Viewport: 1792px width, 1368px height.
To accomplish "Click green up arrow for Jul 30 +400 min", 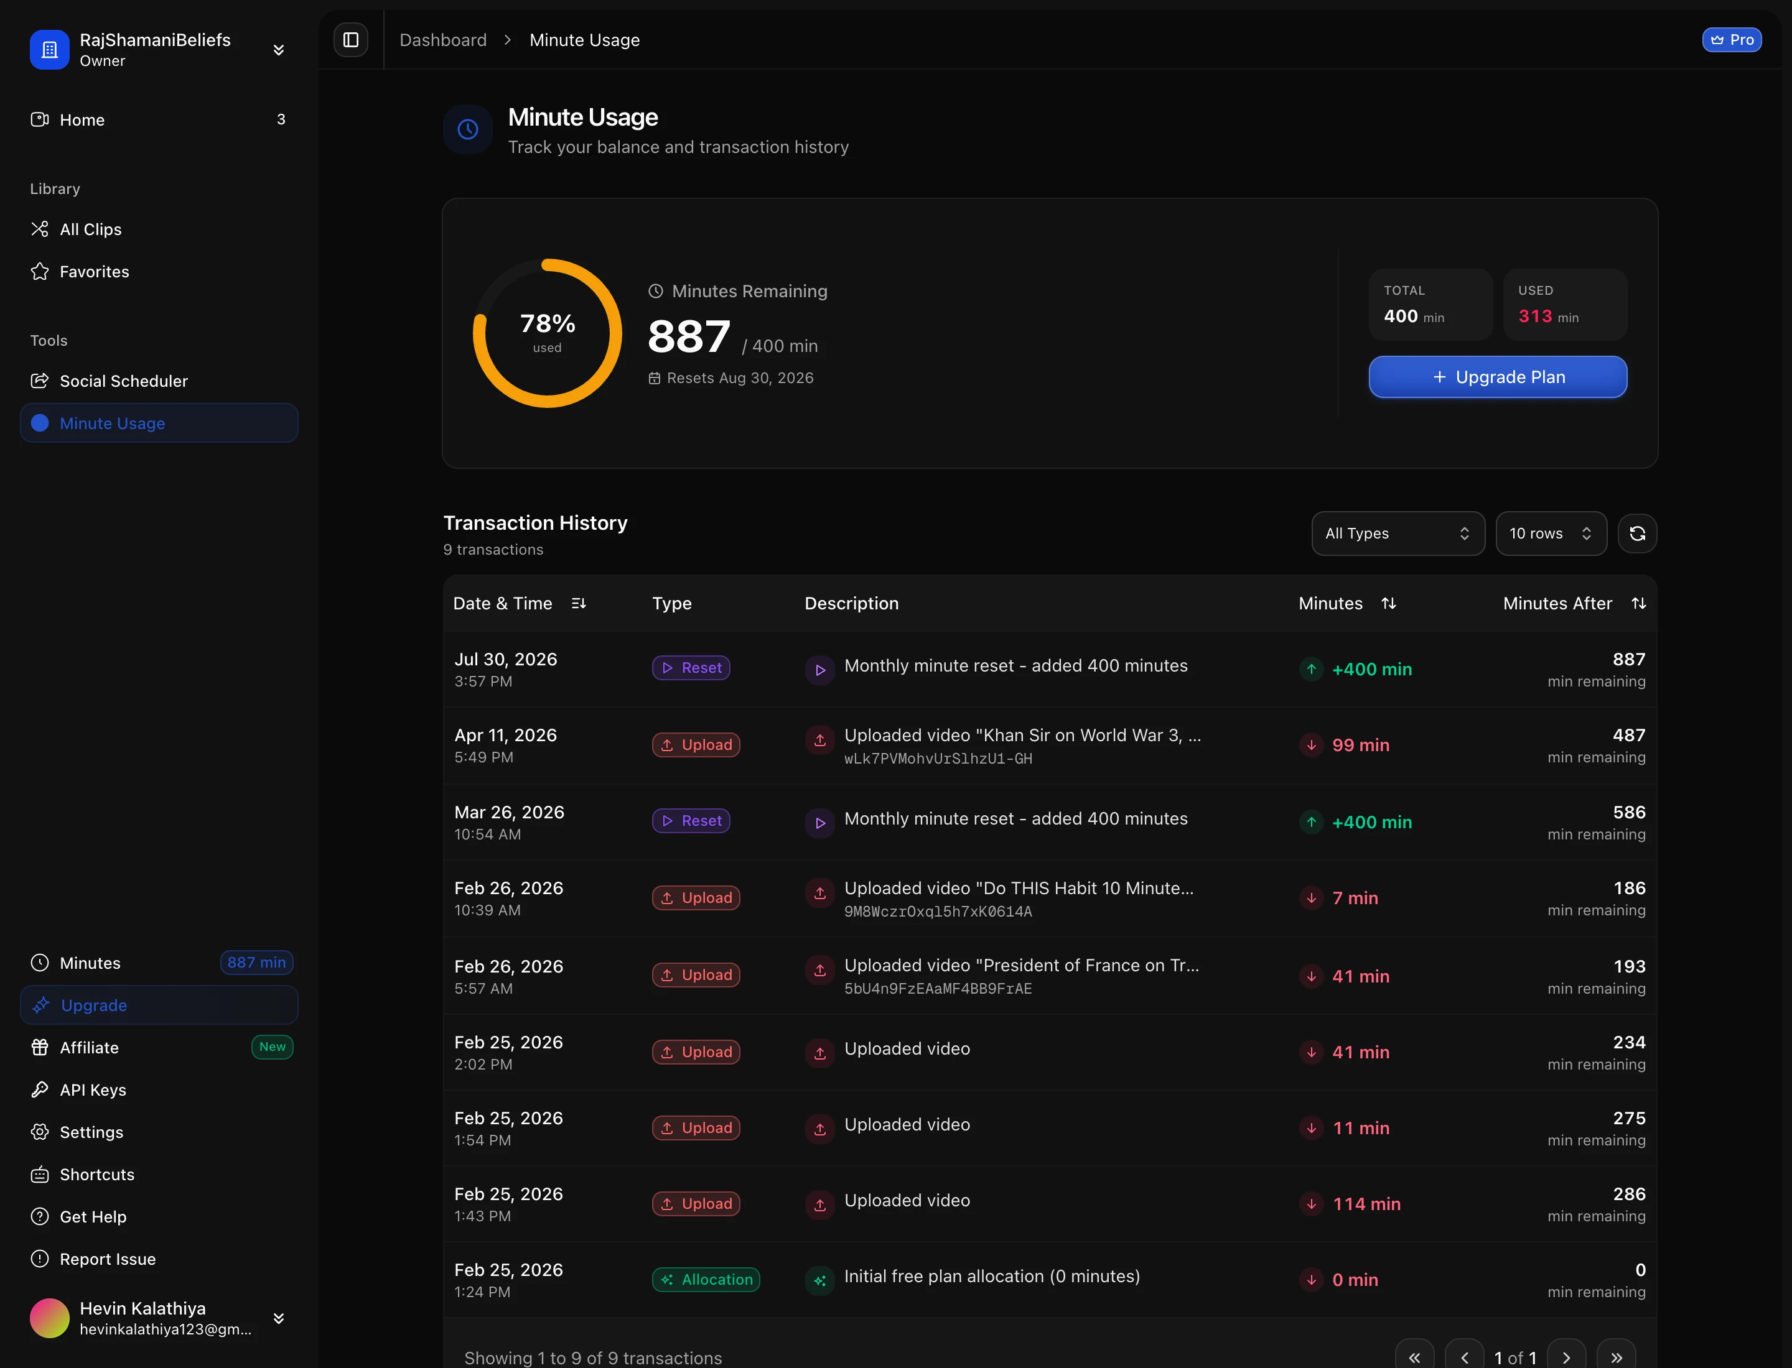I will 1311,669.
